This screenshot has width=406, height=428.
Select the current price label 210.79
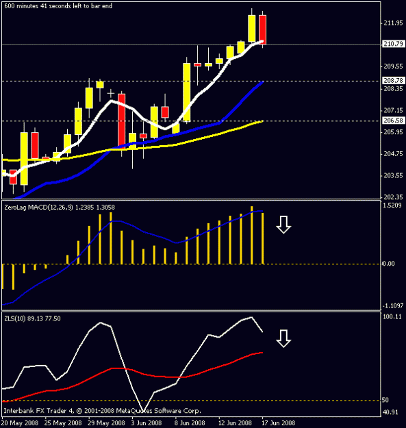(393, 44)
